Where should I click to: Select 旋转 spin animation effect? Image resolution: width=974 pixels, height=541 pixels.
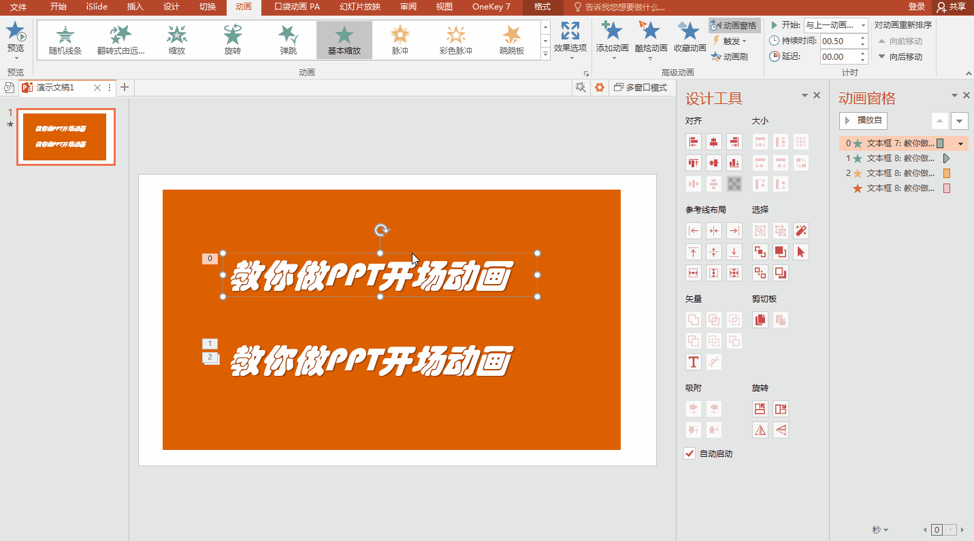point(233,40)
